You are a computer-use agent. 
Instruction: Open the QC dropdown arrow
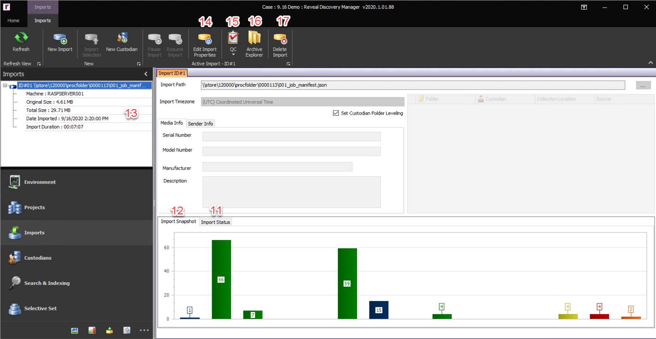point(233,55)
